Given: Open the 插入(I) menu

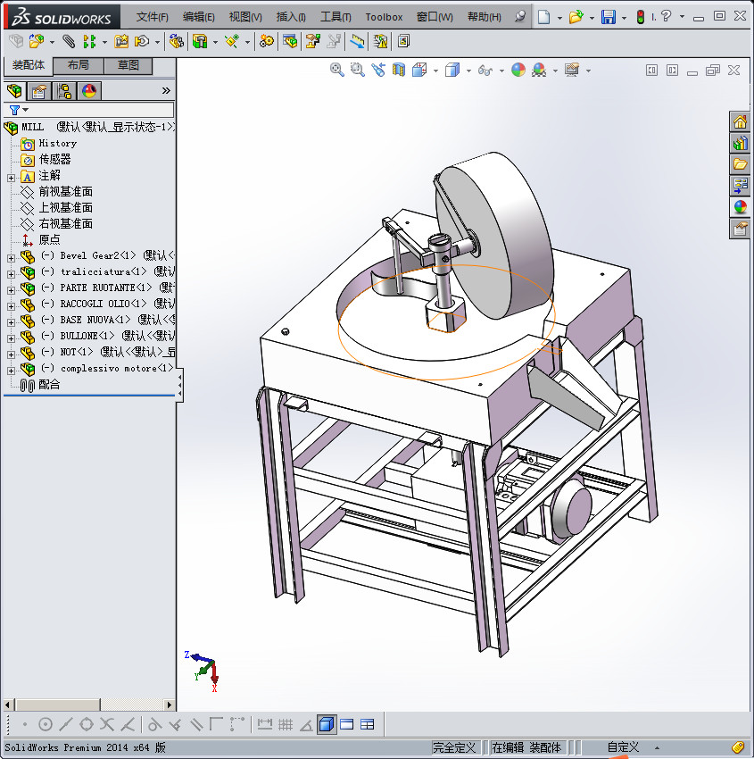Looking at the screenshot, I should 291,17.
